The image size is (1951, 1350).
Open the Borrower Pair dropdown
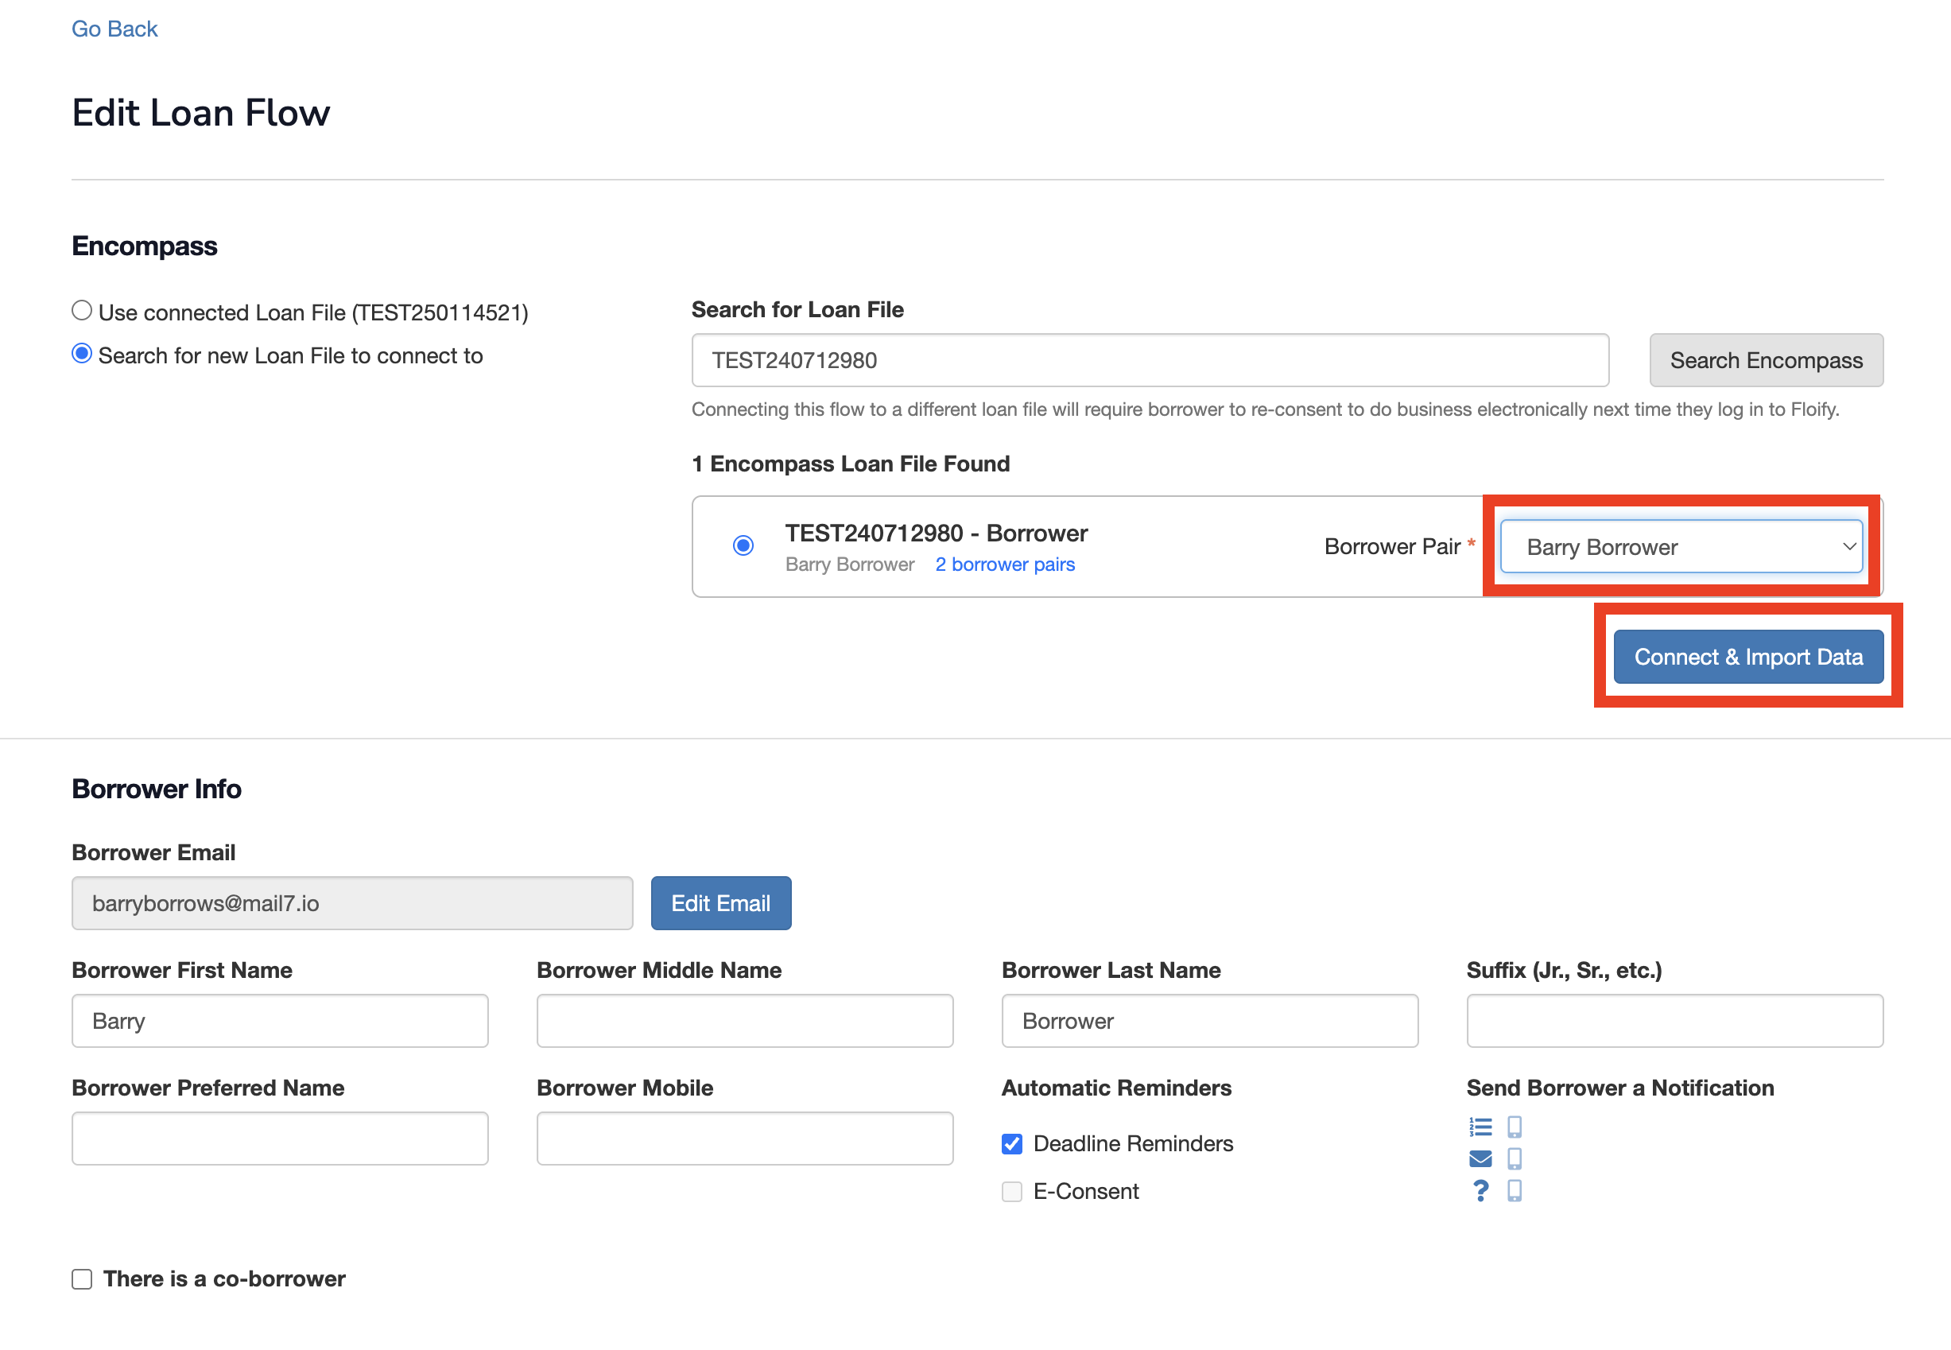1681,546
